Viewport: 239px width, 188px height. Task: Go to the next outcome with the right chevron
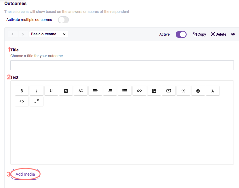23,34
